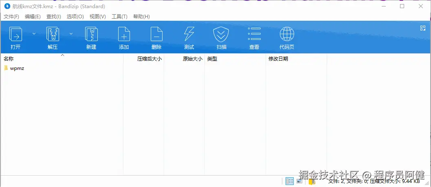Image resolution: width=431 pixels, height=187 pixels.
Task: Click the 删除 (Delete) toolbar icon
Action: [156, 34]
